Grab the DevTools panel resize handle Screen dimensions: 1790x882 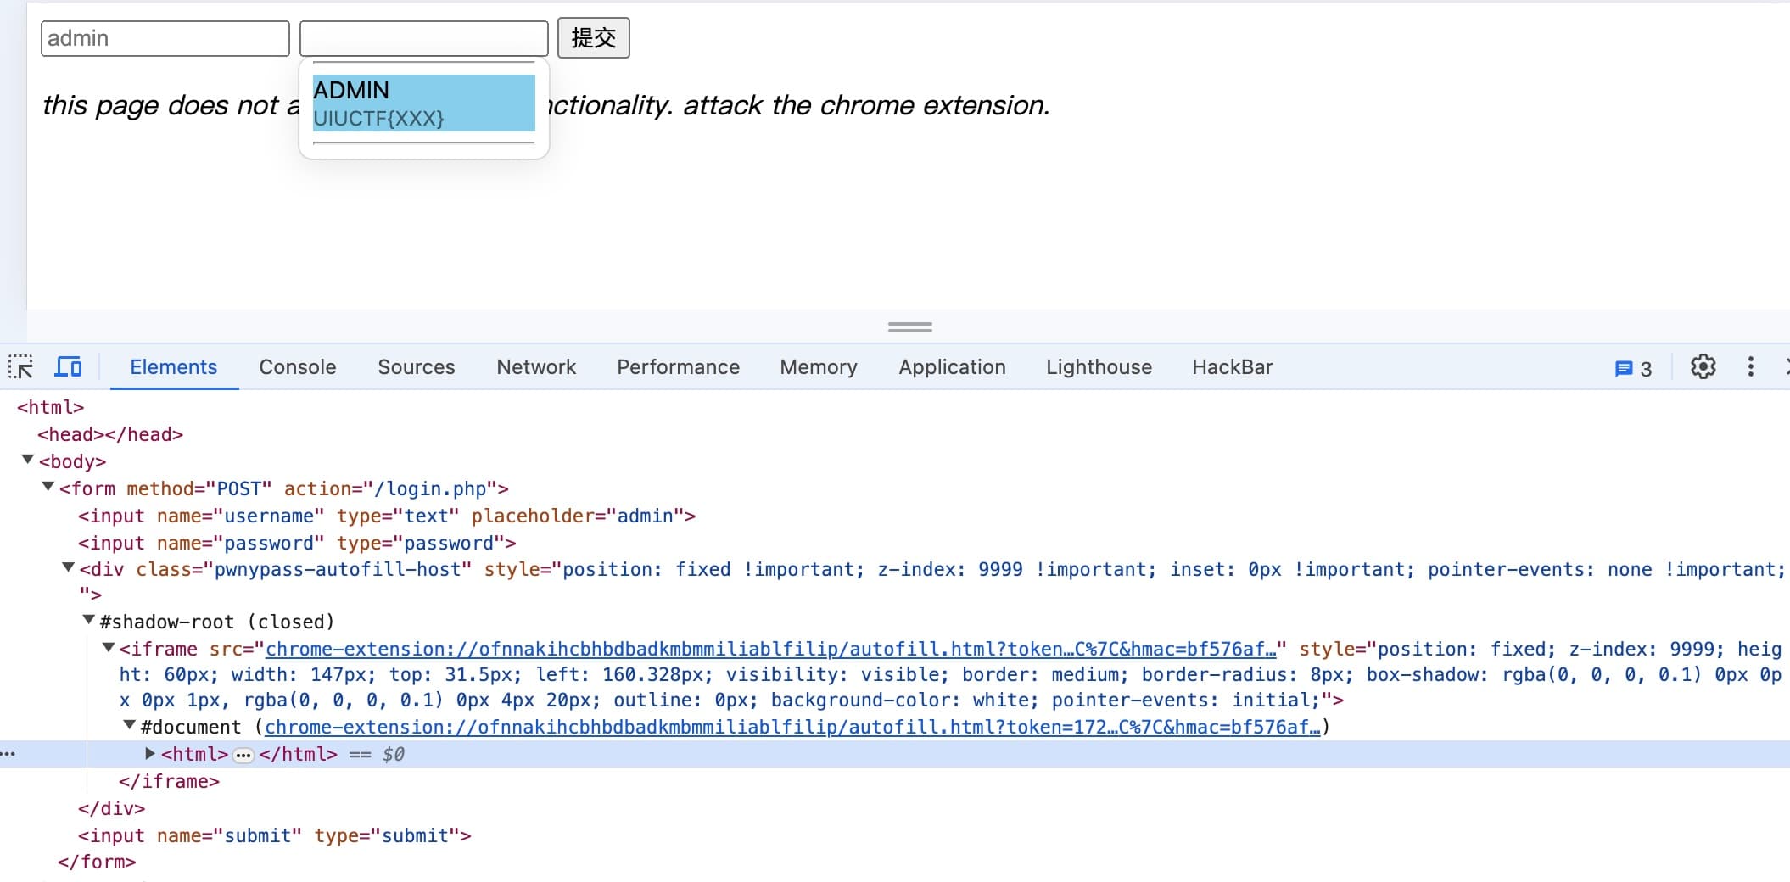point(909,327)
